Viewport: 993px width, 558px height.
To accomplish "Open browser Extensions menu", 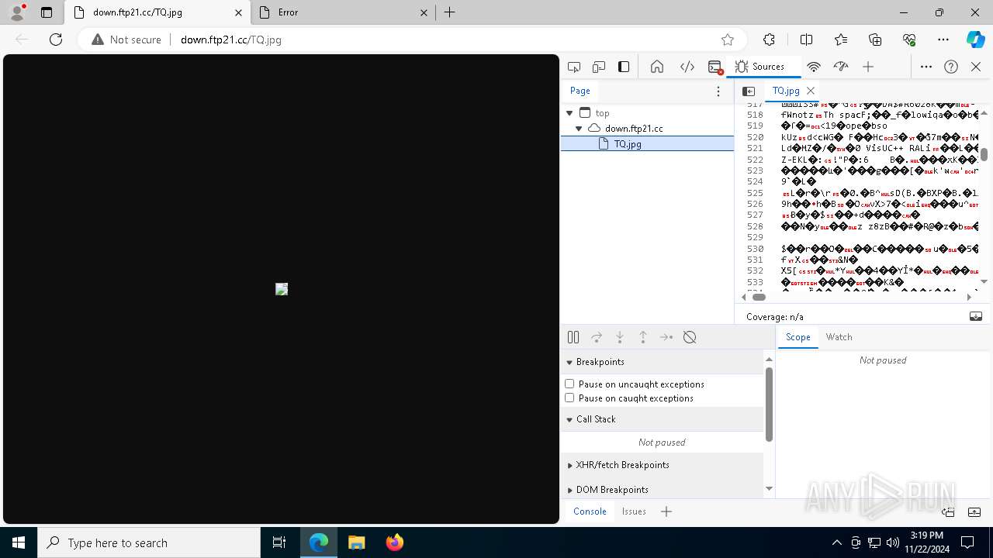I will pos(769,40).
